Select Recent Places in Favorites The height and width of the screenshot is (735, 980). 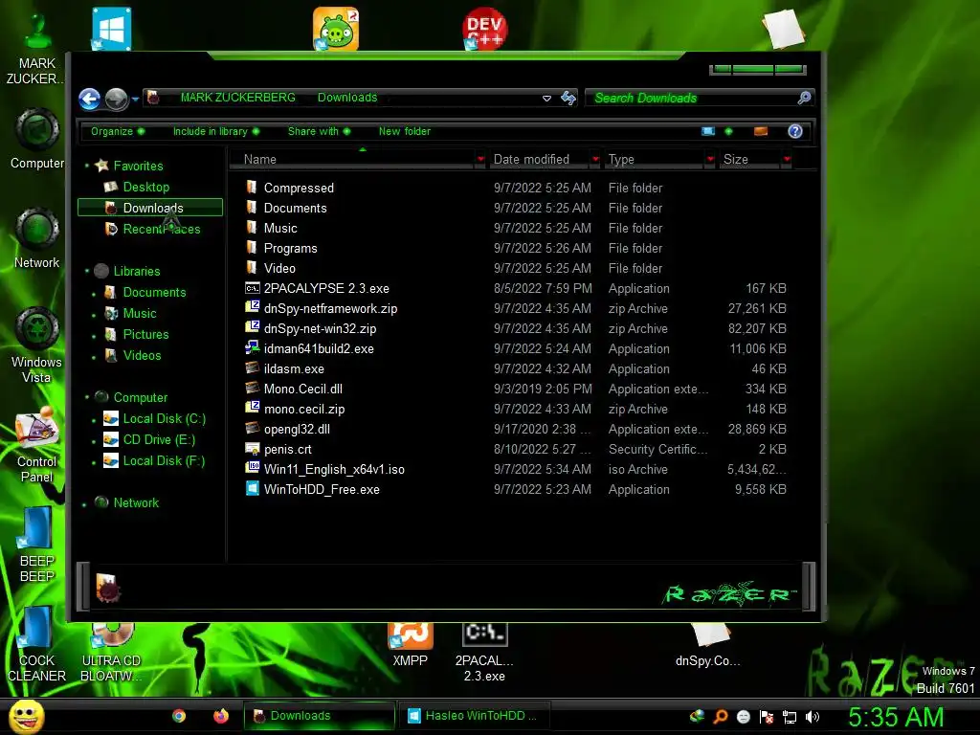(x=161, y=229)
